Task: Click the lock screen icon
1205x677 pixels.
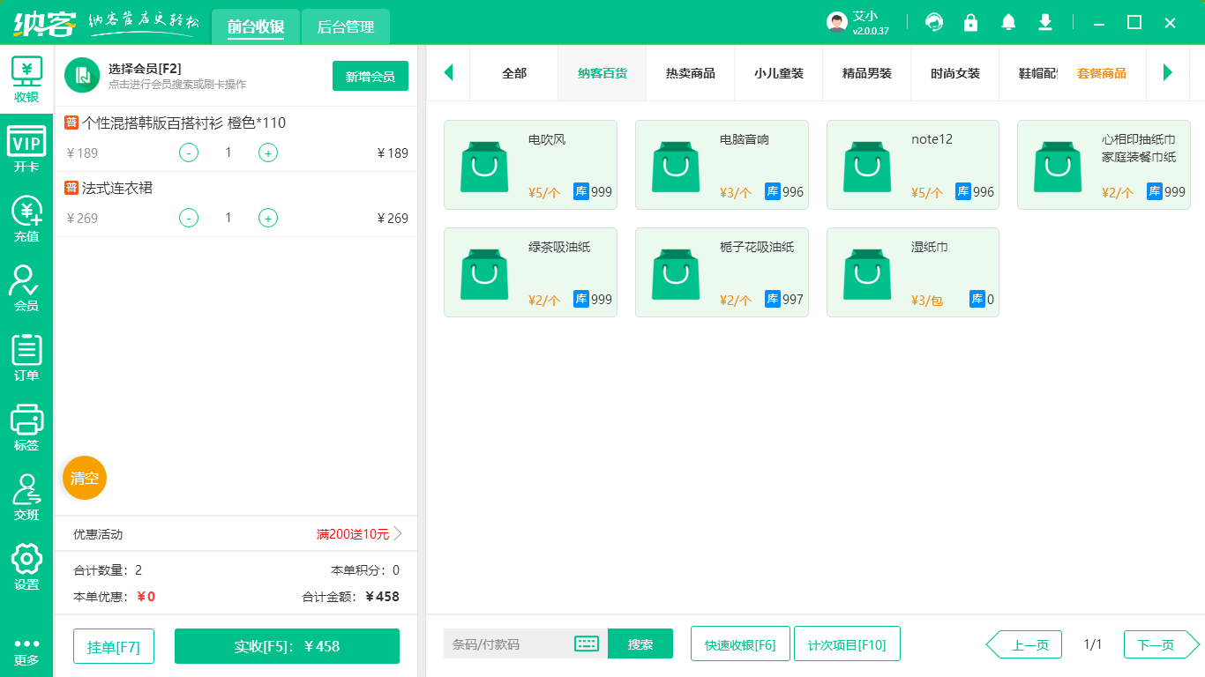Action: coord(971,22)
